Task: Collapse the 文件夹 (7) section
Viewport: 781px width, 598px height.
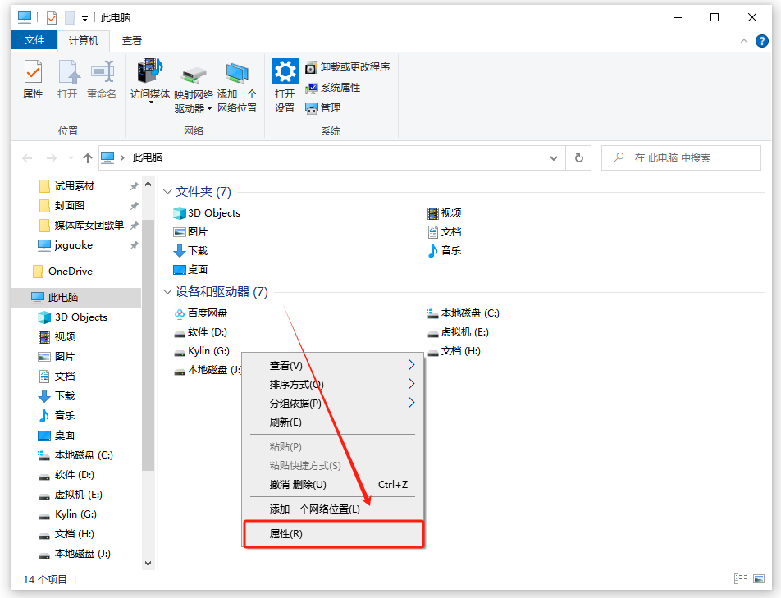Action: (x=168, y=191)
